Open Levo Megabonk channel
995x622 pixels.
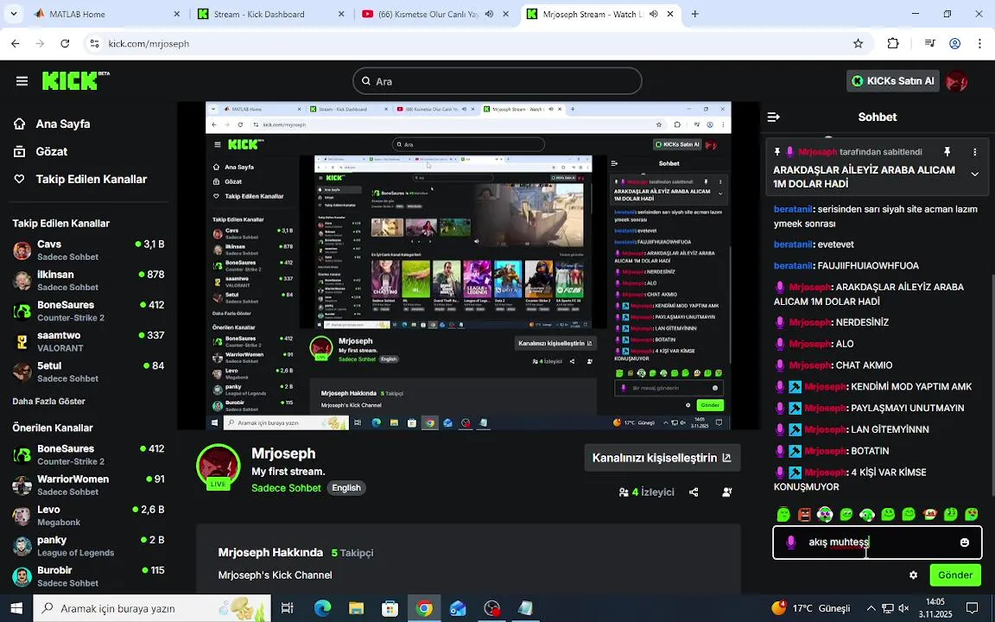point(89,516)
